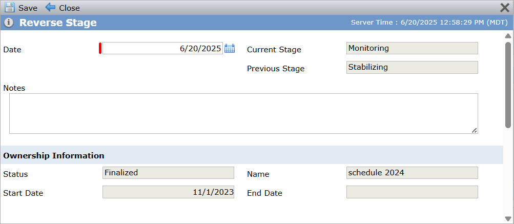Click the Name field showing schedule 2024
Screen dimensions: 514x224
[412, 173]
